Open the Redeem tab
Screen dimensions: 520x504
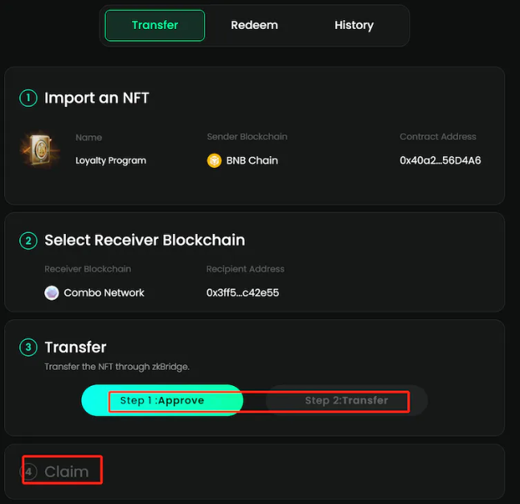[254, 25]
